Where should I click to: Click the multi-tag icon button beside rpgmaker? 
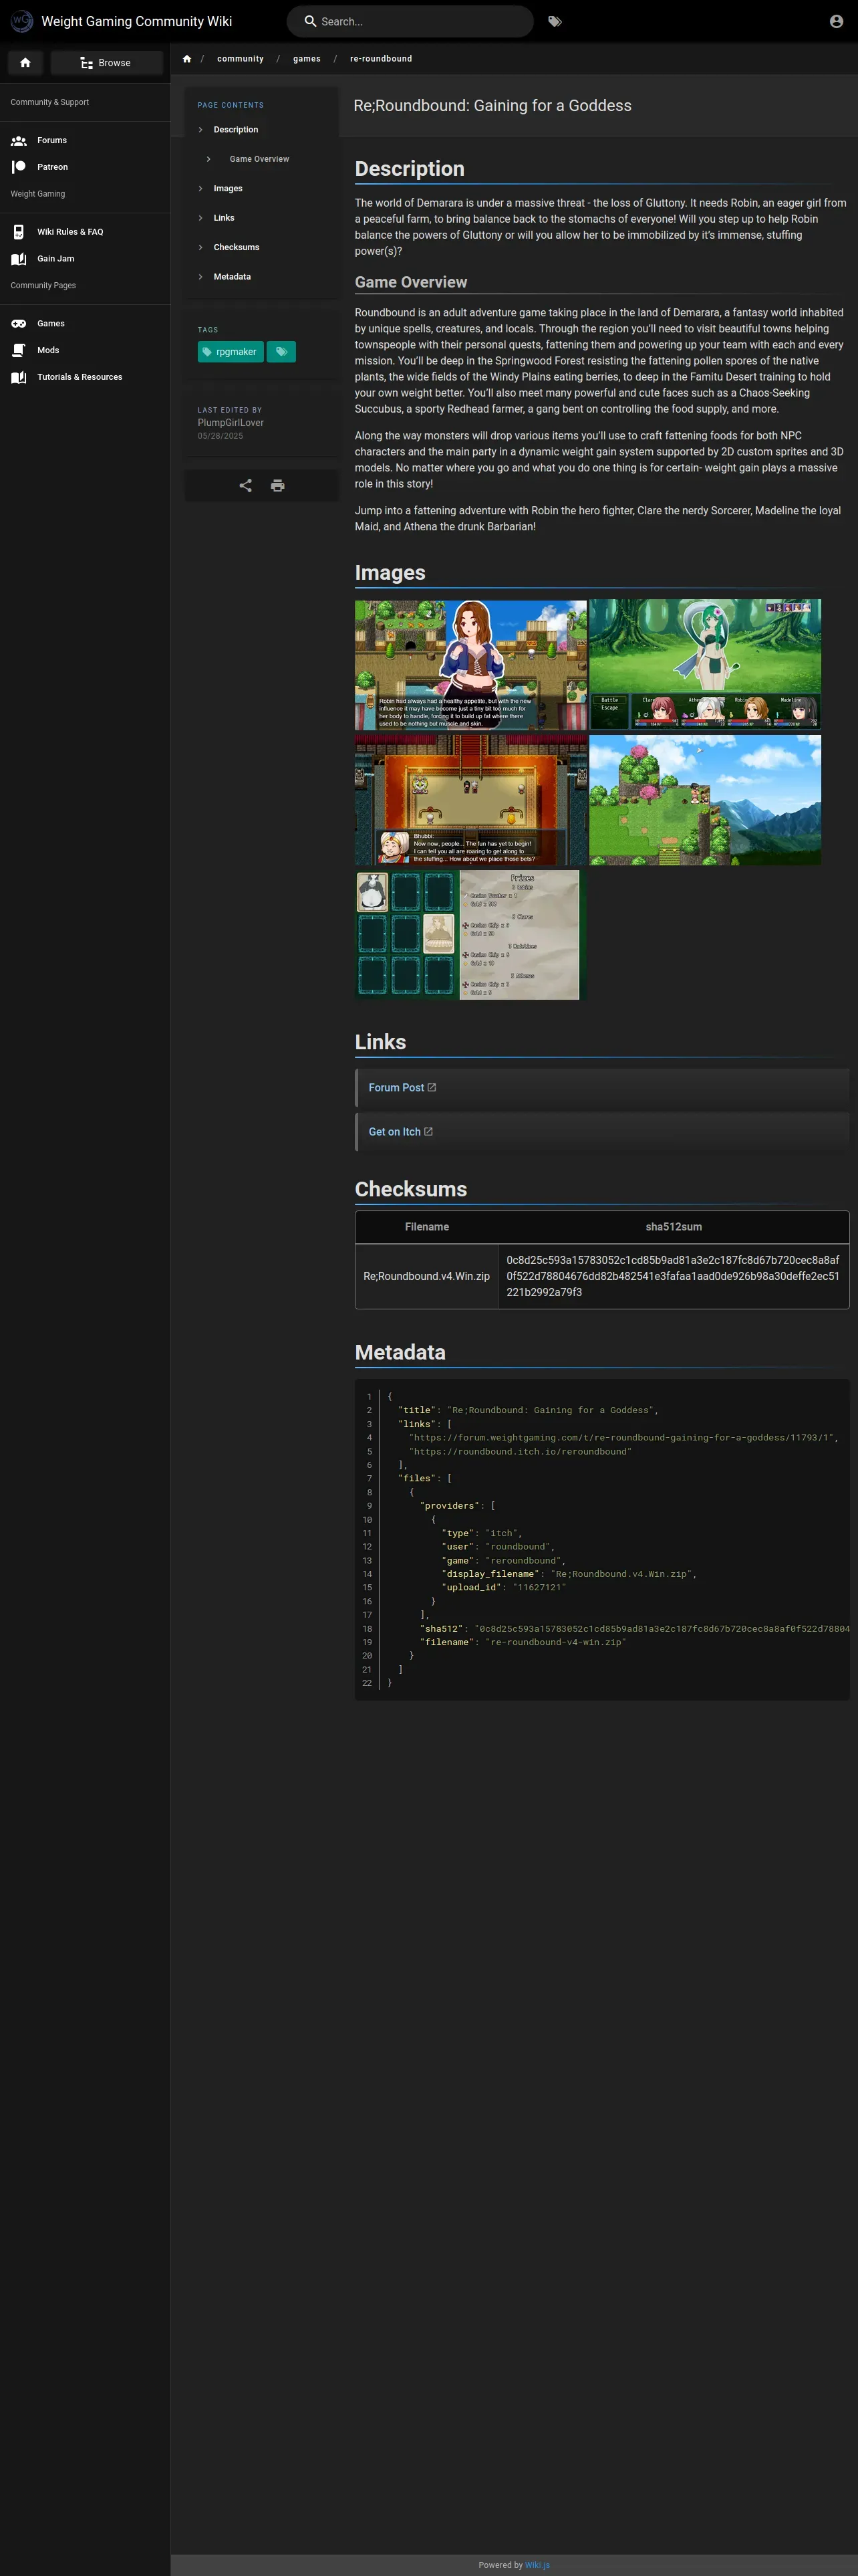[x=282, y=352]
